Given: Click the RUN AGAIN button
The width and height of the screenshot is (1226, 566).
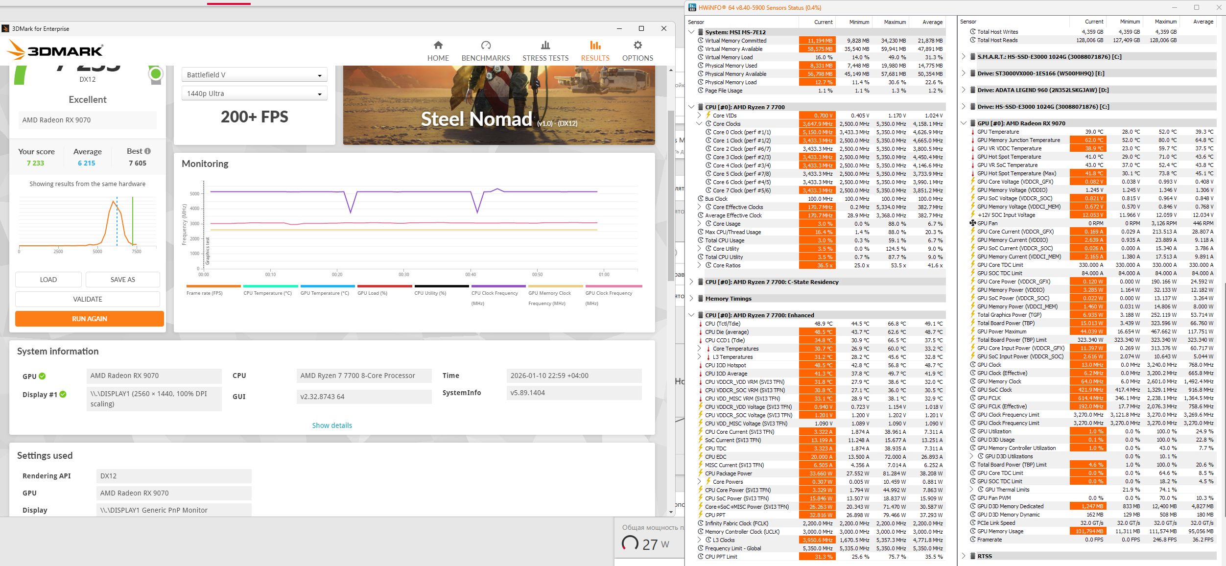Looking at the screenshot, I should click(89, 319).
